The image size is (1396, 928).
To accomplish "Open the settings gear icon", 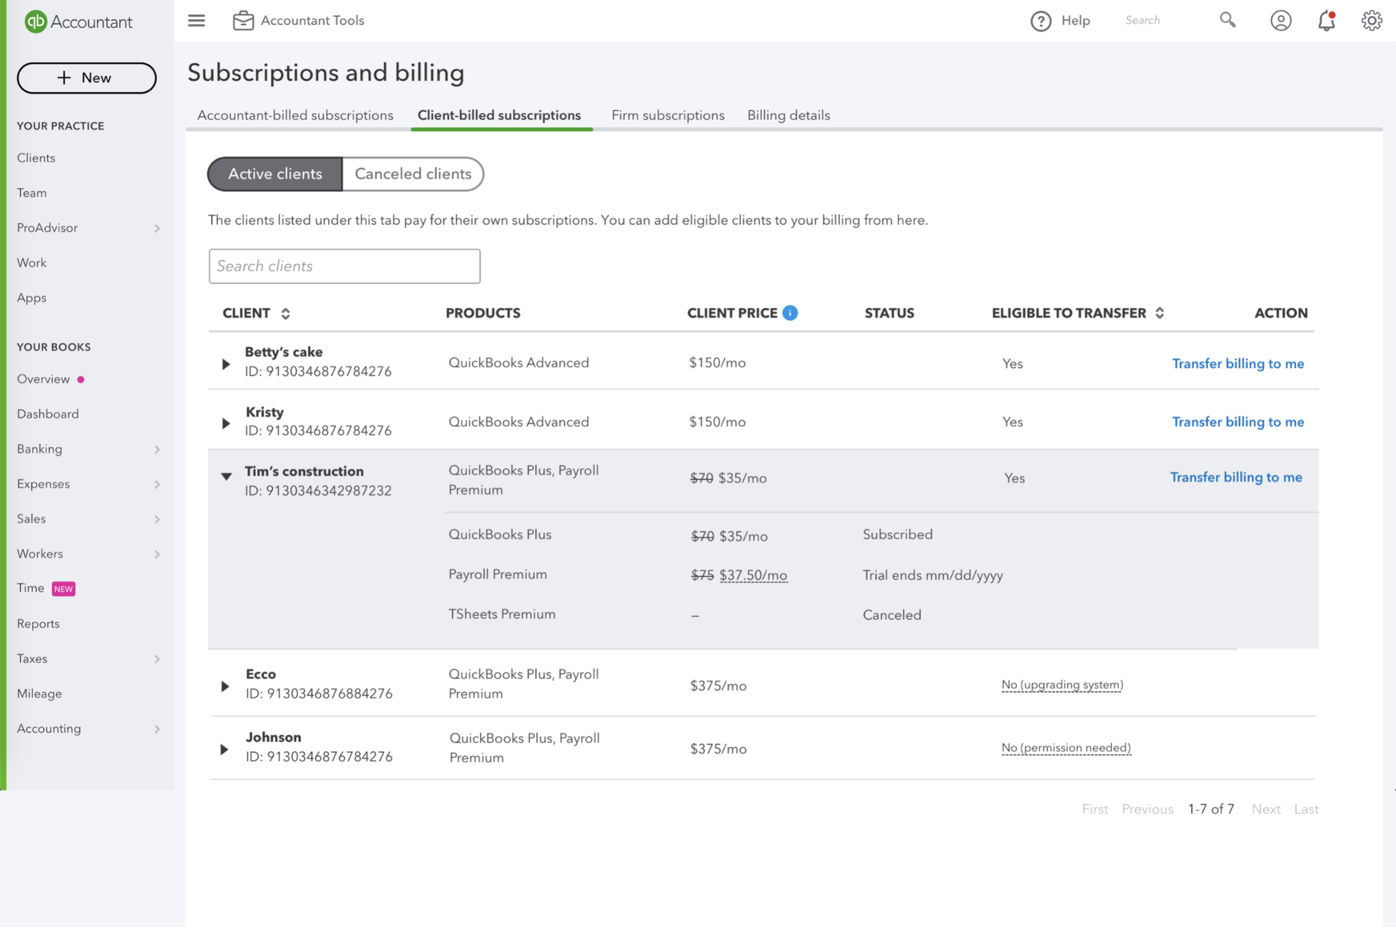I will (1372, 21).
